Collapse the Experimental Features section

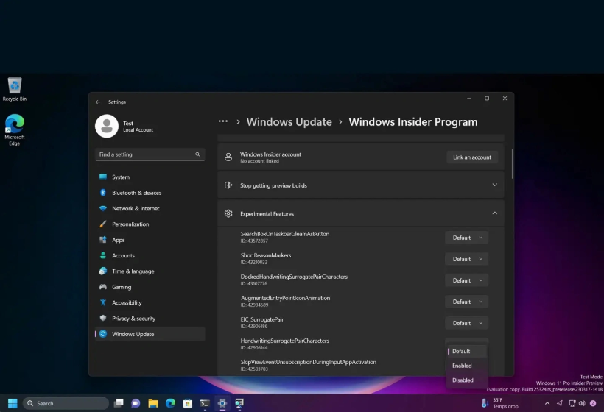click(494, 213)
